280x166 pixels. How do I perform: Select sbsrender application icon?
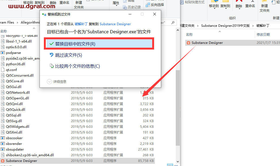click(x=3, y=144)
